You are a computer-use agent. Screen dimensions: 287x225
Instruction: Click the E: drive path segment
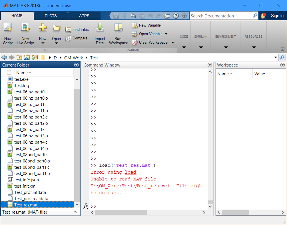[55, 58]
